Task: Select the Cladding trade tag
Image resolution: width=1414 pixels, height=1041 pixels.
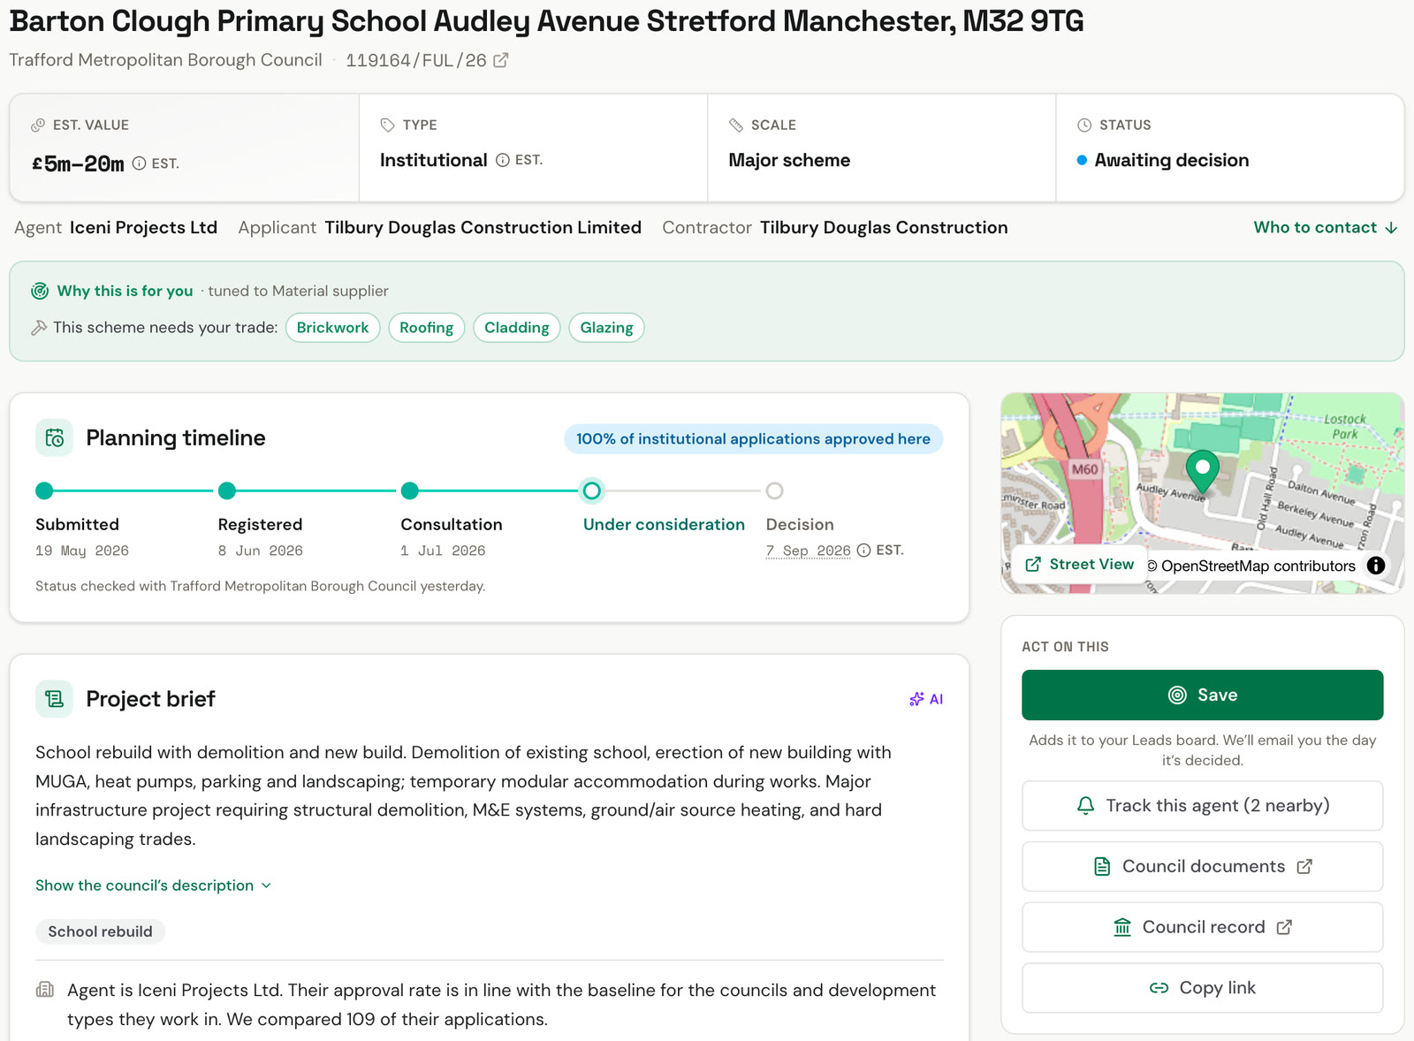Action: [517, 328]
